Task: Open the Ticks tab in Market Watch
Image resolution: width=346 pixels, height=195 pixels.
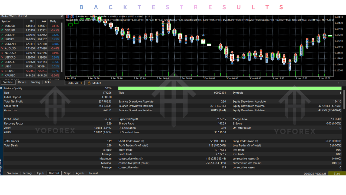Action: coord(48,82)
